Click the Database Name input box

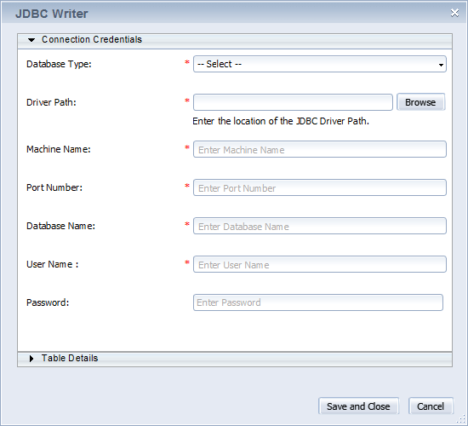point(320,226)
